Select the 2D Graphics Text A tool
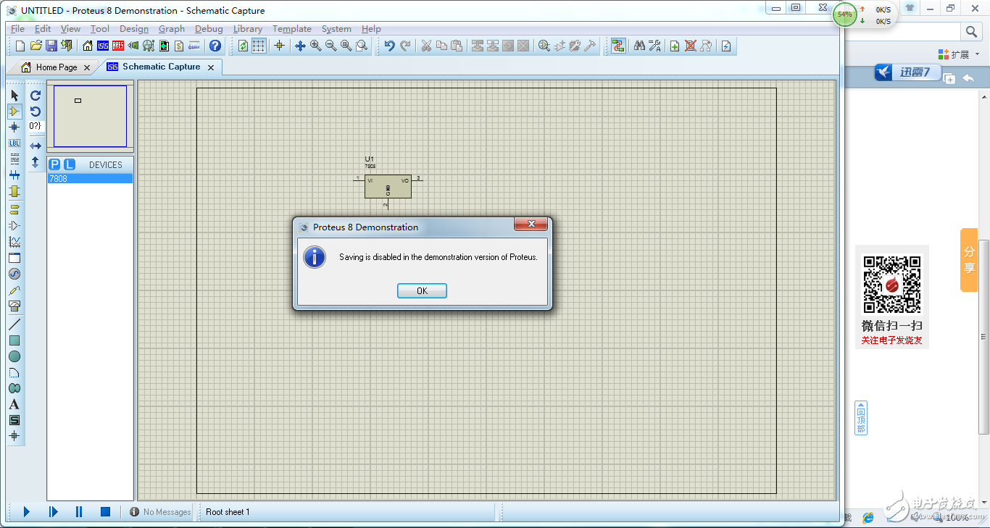The image size is (990, 528). pos(14,403)
